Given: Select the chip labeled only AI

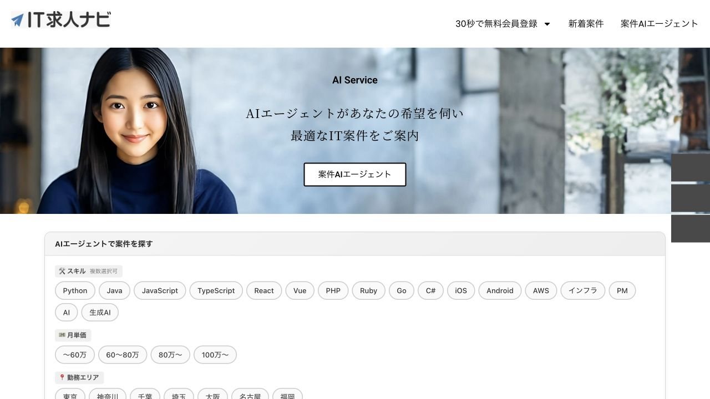Looking at the screenshot, I should [67, 313].
